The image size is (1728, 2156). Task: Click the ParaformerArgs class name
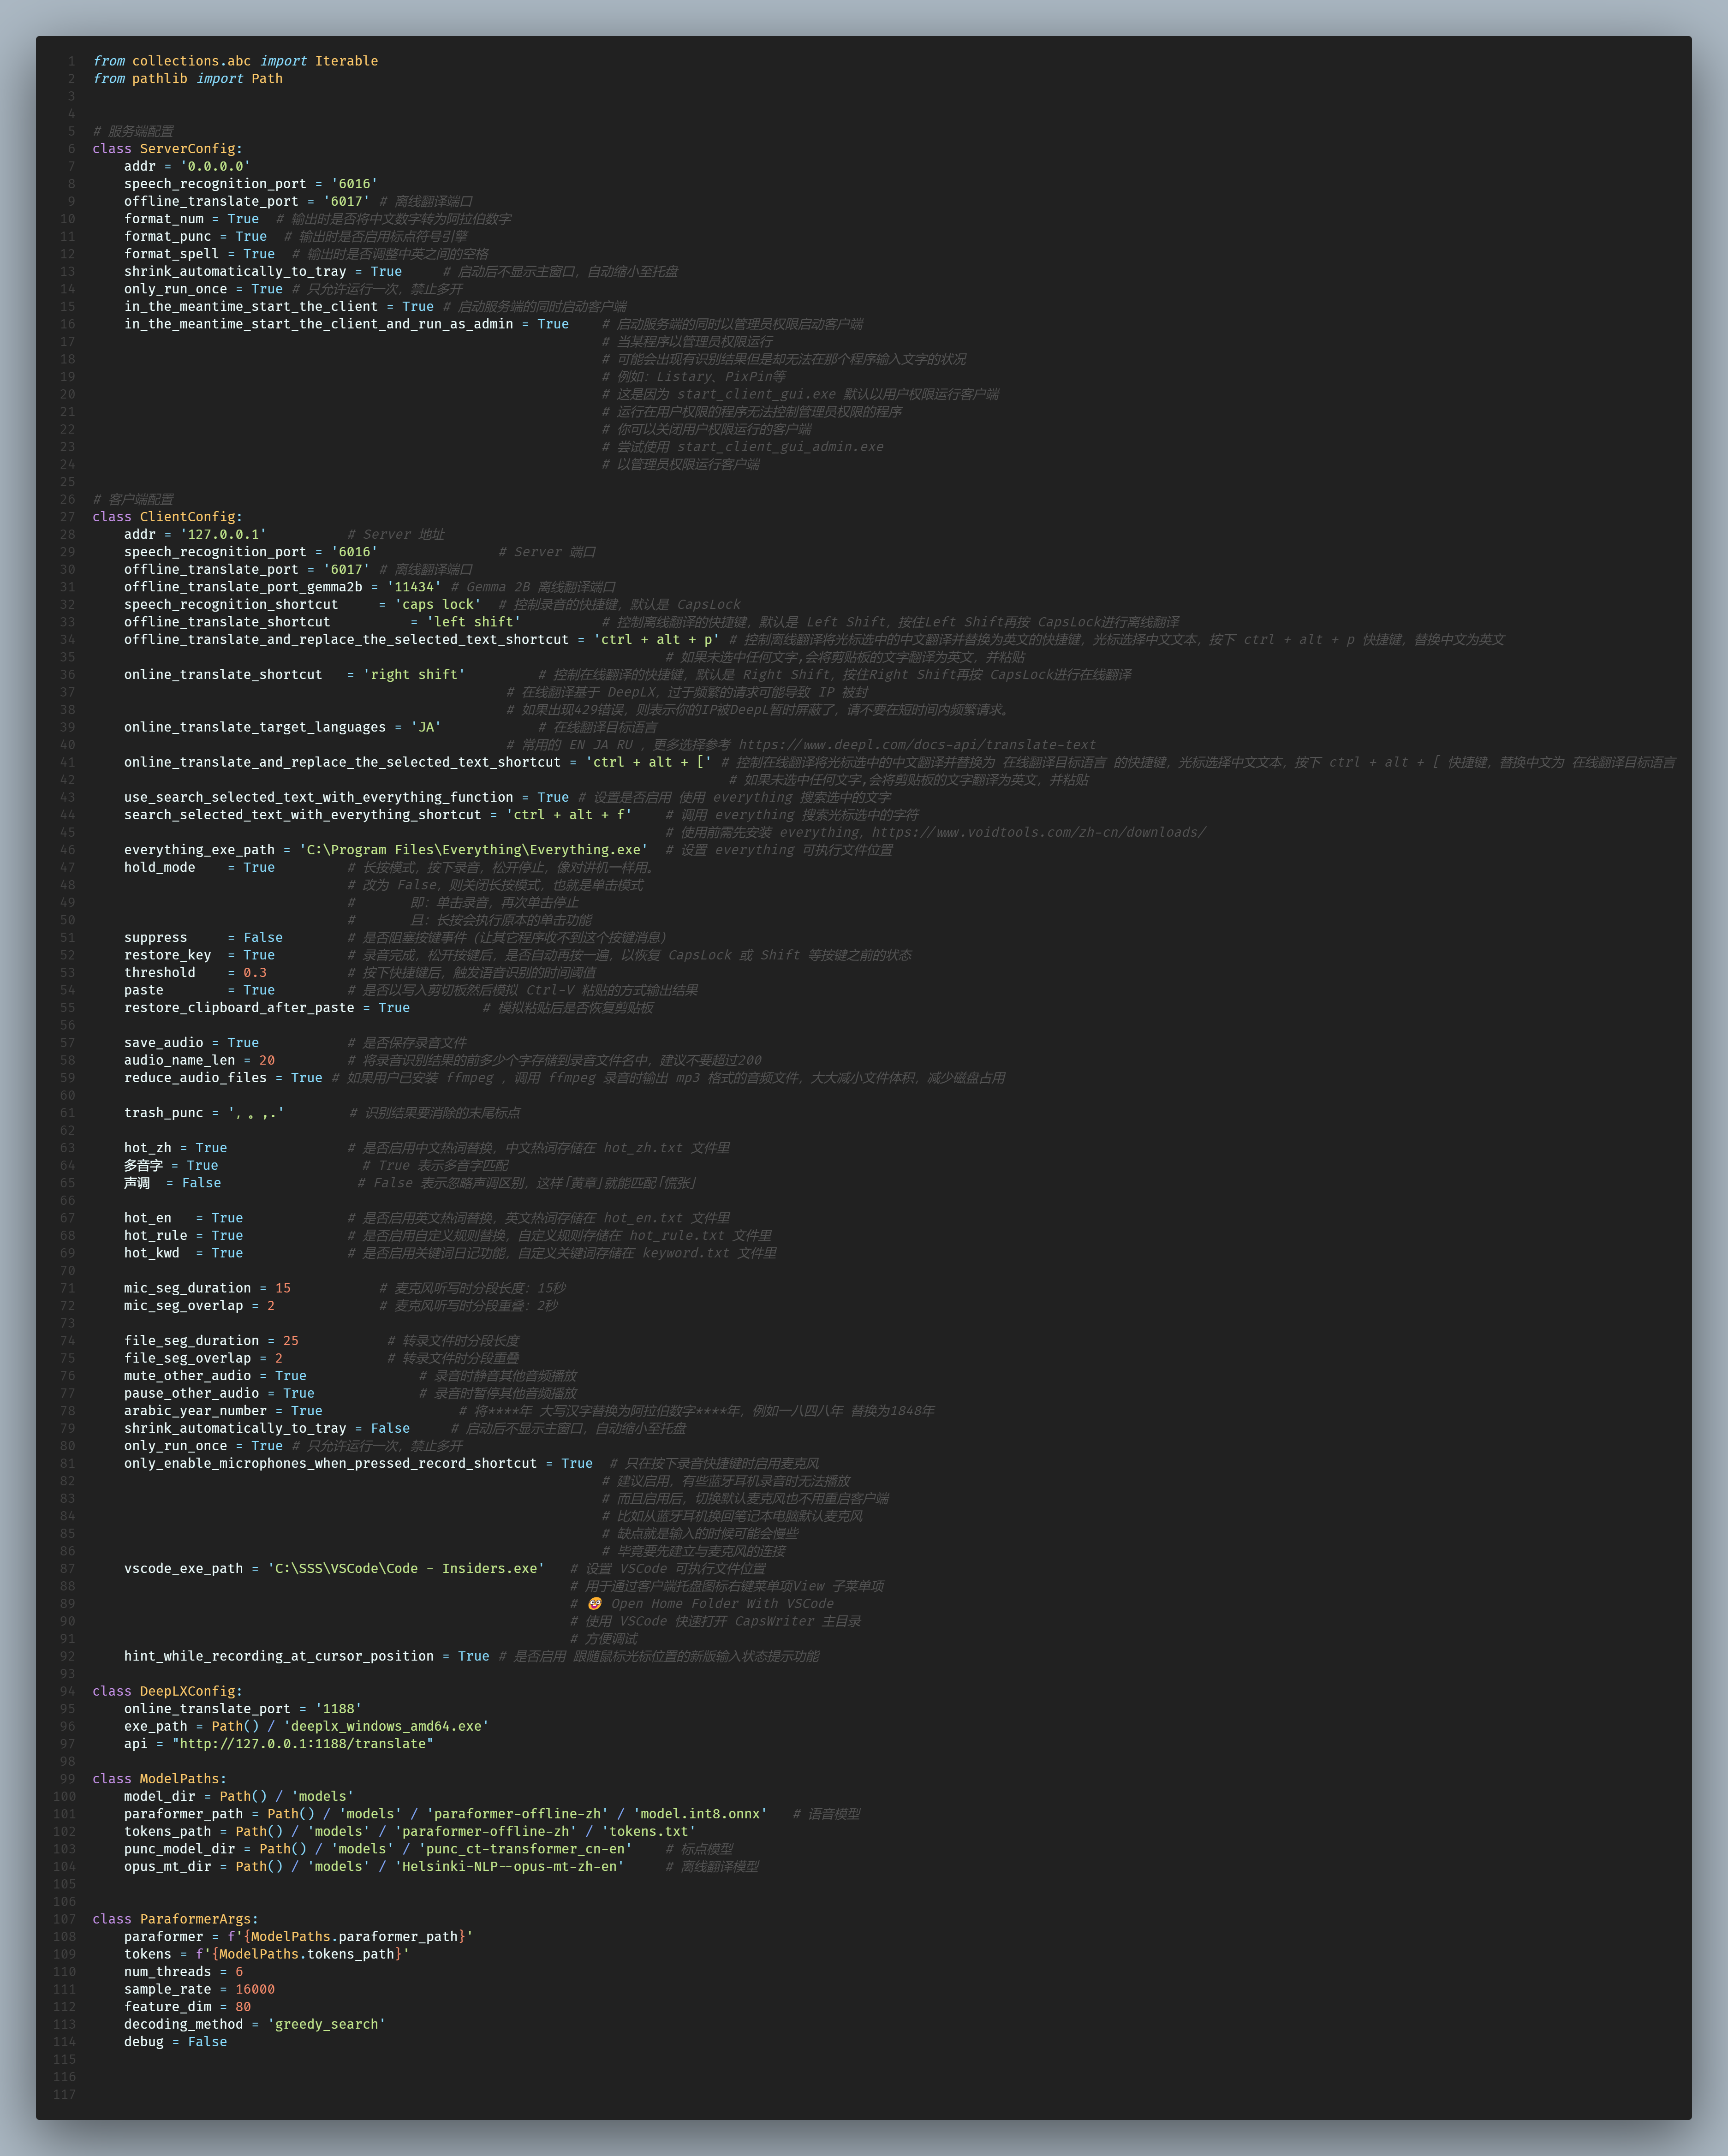click(195, 1919)
